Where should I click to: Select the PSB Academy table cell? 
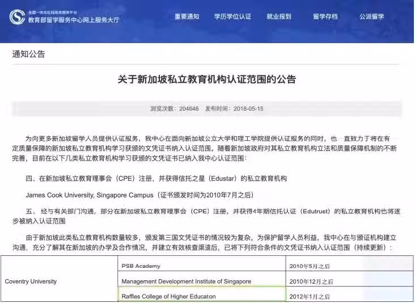click(202, 264)
